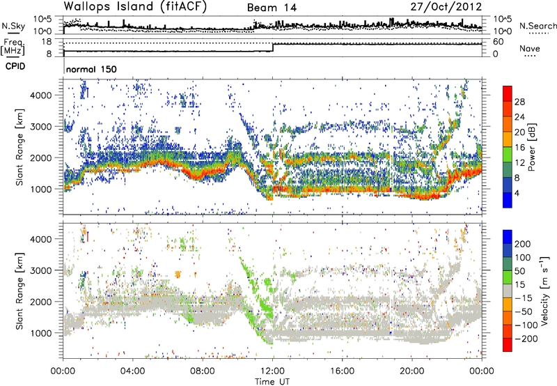Click the "-15" value on the Velocity colorbar
This screenshot has height=386, width=557.
point(524,298)
